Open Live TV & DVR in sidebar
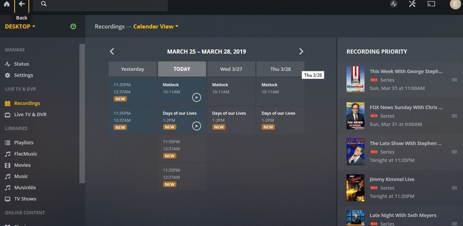Image resolution: width=463 pixels, height=226 pixels. click(30, 114)
